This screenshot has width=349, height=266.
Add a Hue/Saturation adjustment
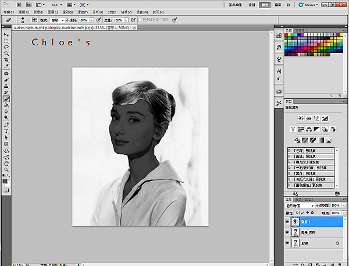click(x=301, y=129)
